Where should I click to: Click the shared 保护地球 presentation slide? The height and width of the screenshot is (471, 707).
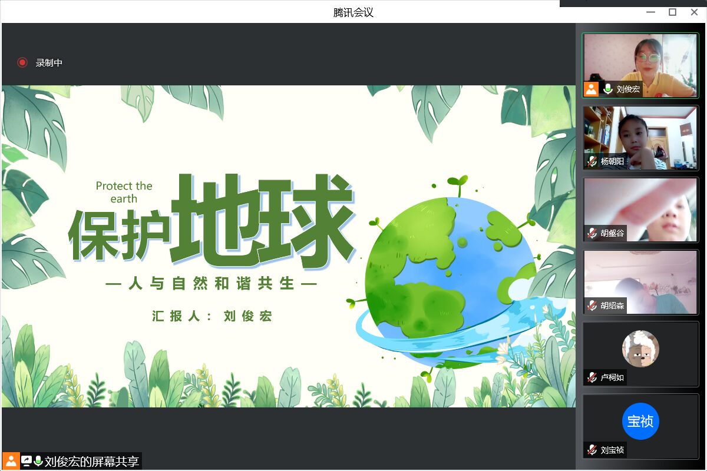pyautogui.click(x=289, y=246)
